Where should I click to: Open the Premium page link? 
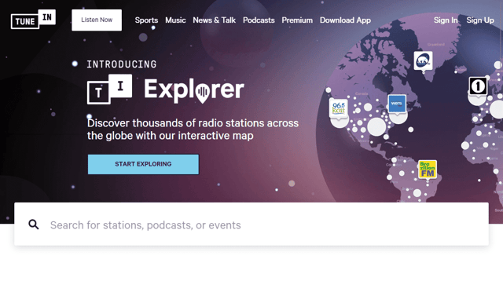click(x=297, y=20)
